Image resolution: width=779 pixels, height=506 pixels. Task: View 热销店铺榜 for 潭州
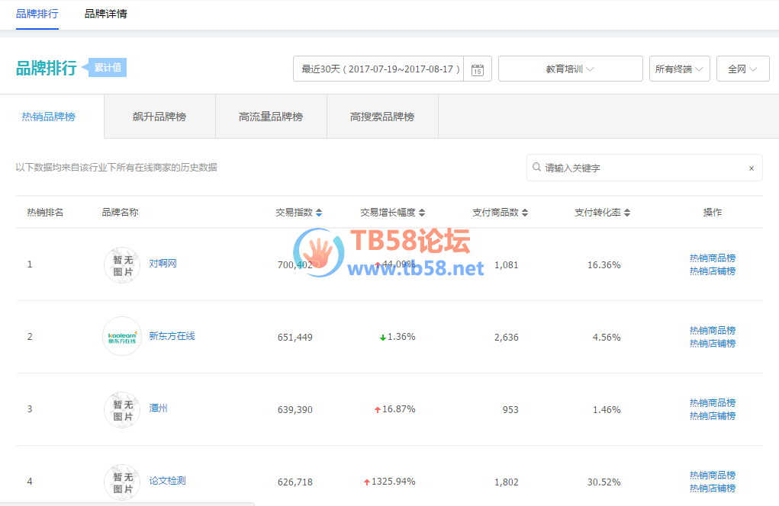tap(712, 416)
